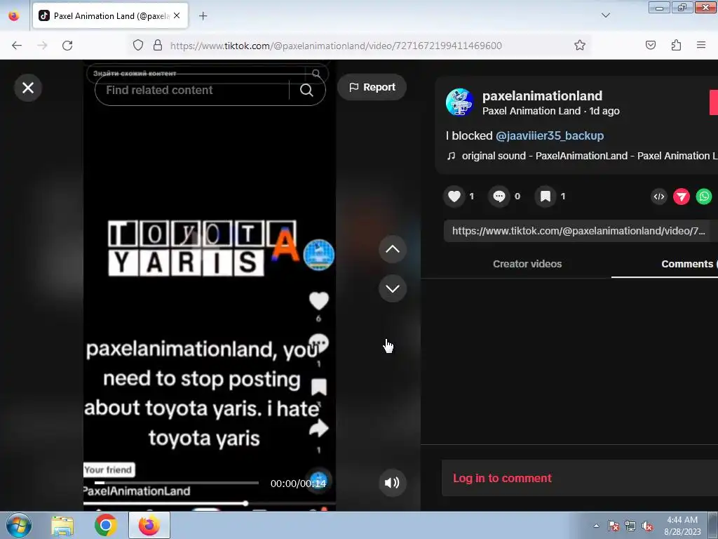
Task: Open a new browser tab
Action: coord(203,16)
